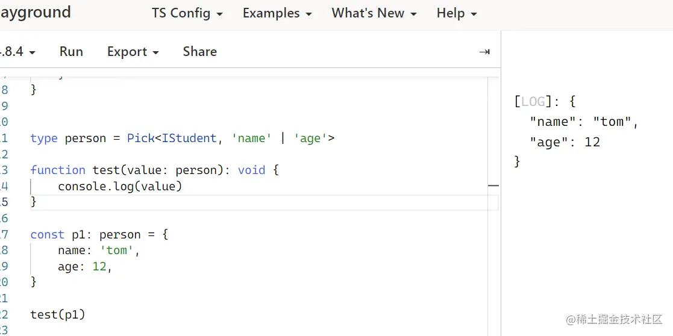This screenshot has width=673, height=336.
Task: Click the editor overview ruler marker
Action: [x=493, y=186]
